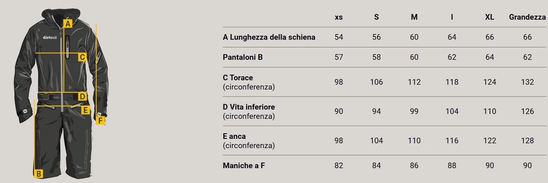Screen dimensions: 548x183
Task: Click the M size column header
Action: (x=414, y=17)
